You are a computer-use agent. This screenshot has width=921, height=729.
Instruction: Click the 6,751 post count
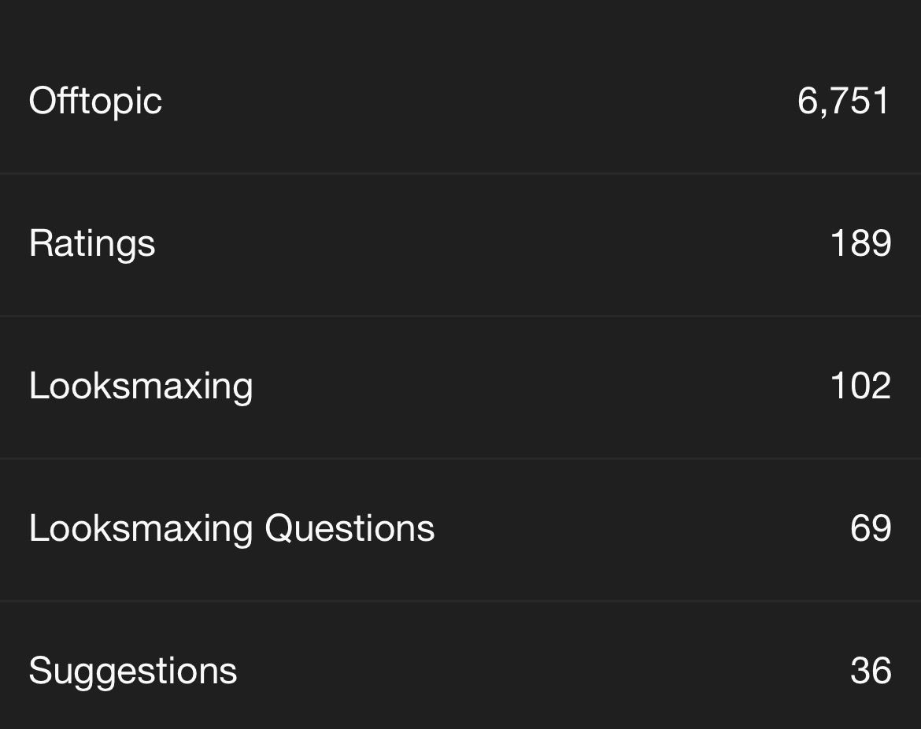844,101
